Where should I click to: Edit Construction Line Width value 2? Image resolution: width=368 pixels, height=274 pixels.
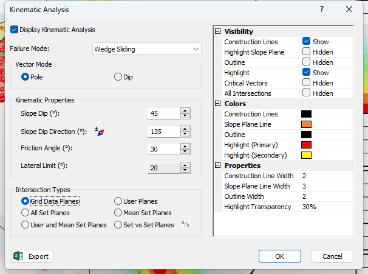coord(326,176)
